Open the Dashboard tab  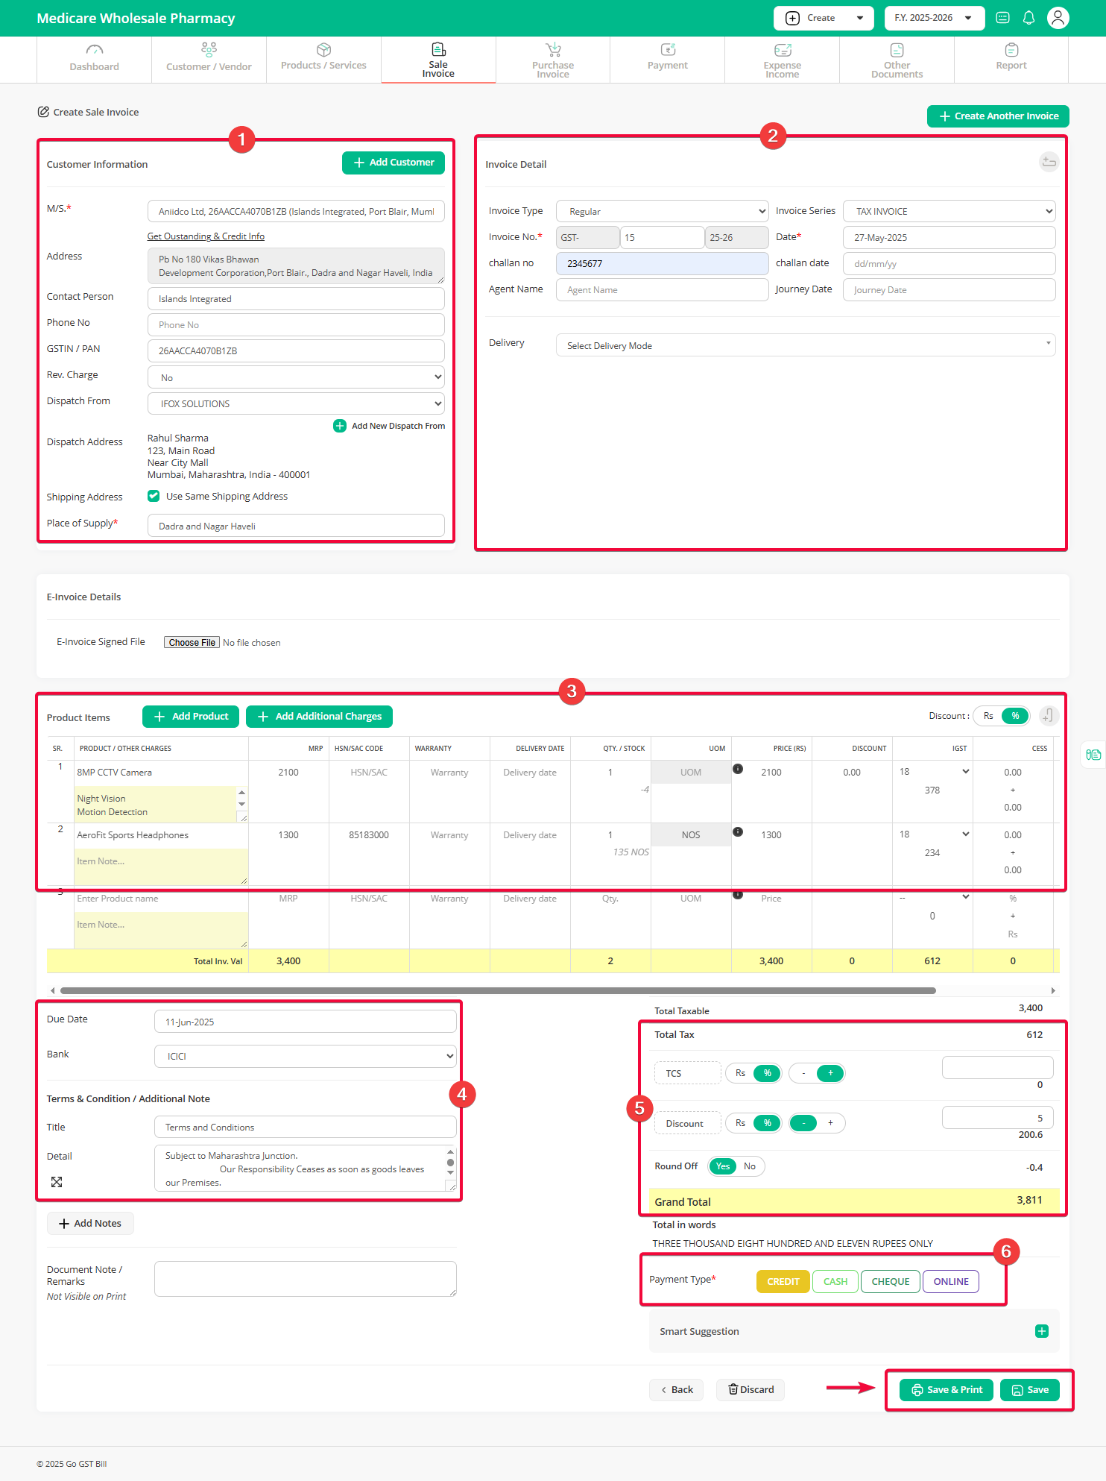click(94, 60)
